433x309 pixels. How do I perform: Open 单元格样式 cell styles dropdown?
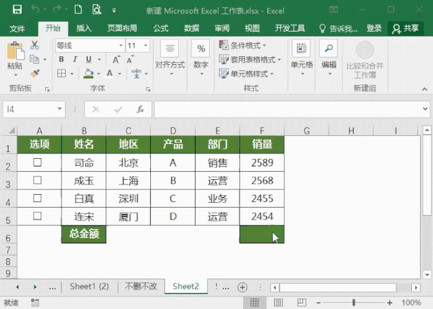coord(246,74)
